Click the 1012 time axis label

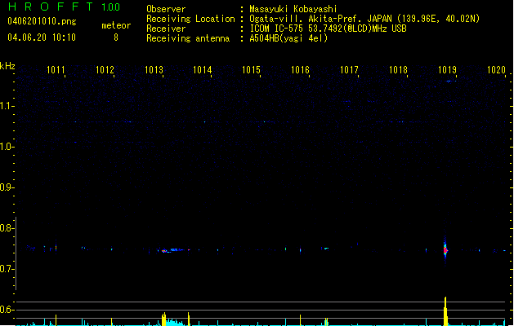105,70
